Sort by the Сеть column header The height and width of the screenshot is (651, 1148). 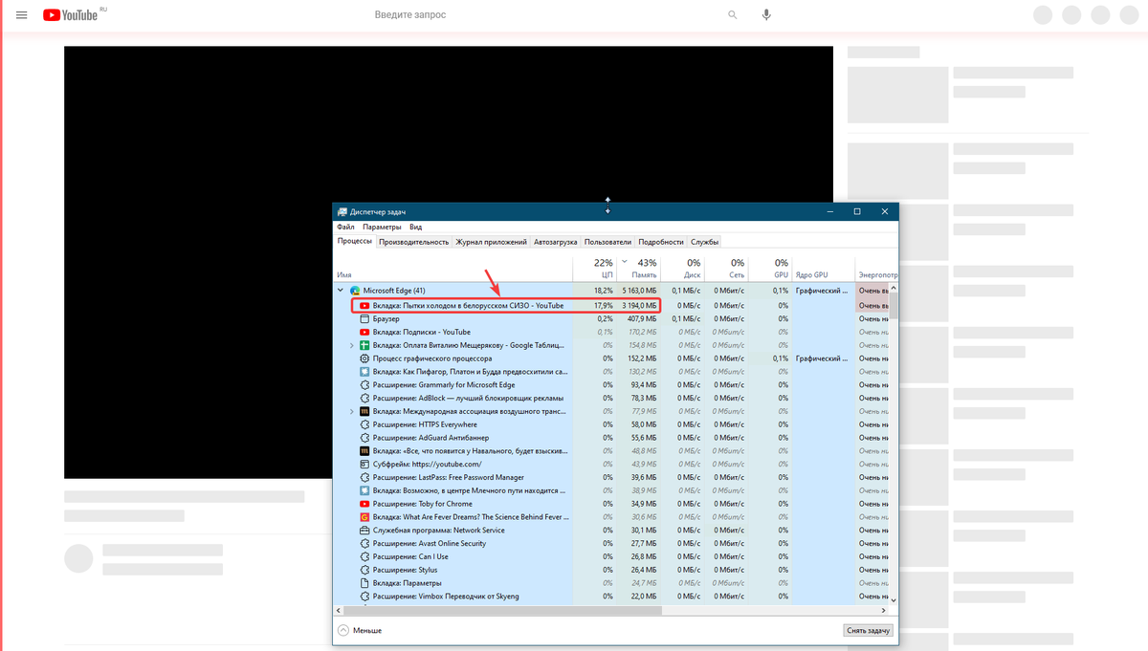coord(727,268)
